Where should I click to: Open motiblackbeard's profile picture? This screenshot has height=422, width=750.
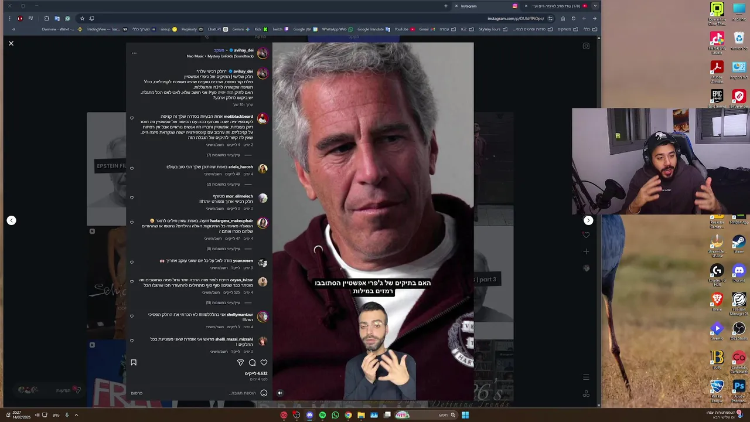262,119
